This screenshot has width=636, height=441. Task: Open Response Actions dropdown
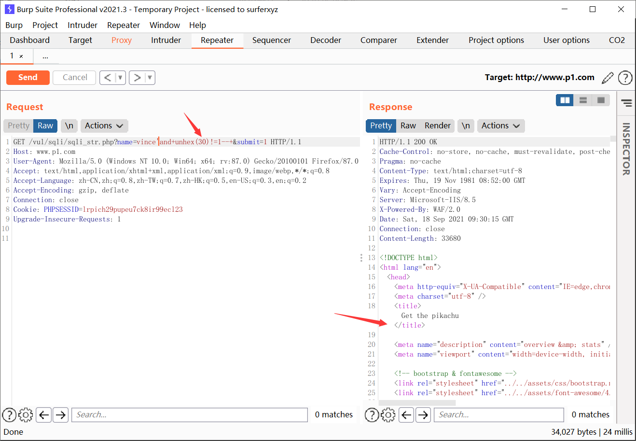[x=500, y=125]
